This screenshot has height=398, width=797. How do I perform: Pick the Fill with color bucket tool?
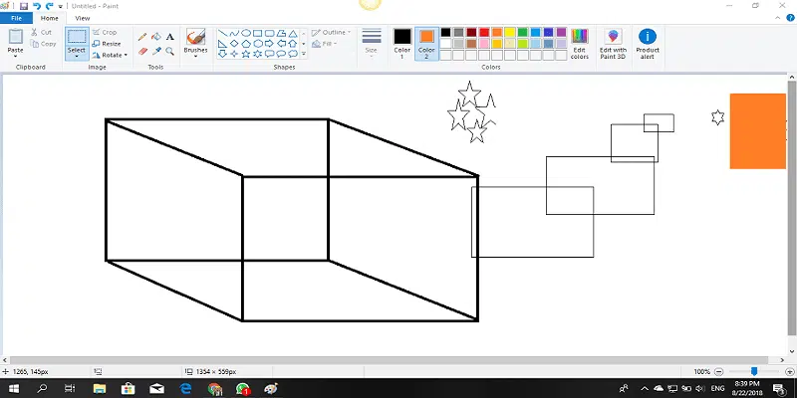[155, 36]
